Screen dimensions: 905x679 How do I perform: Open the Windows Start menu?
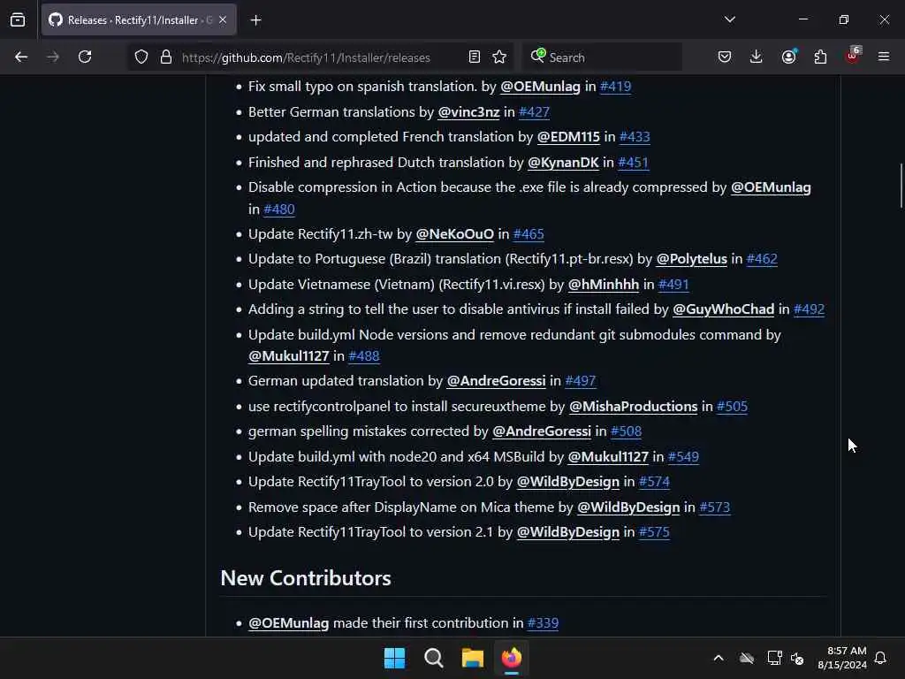(395, 658)
